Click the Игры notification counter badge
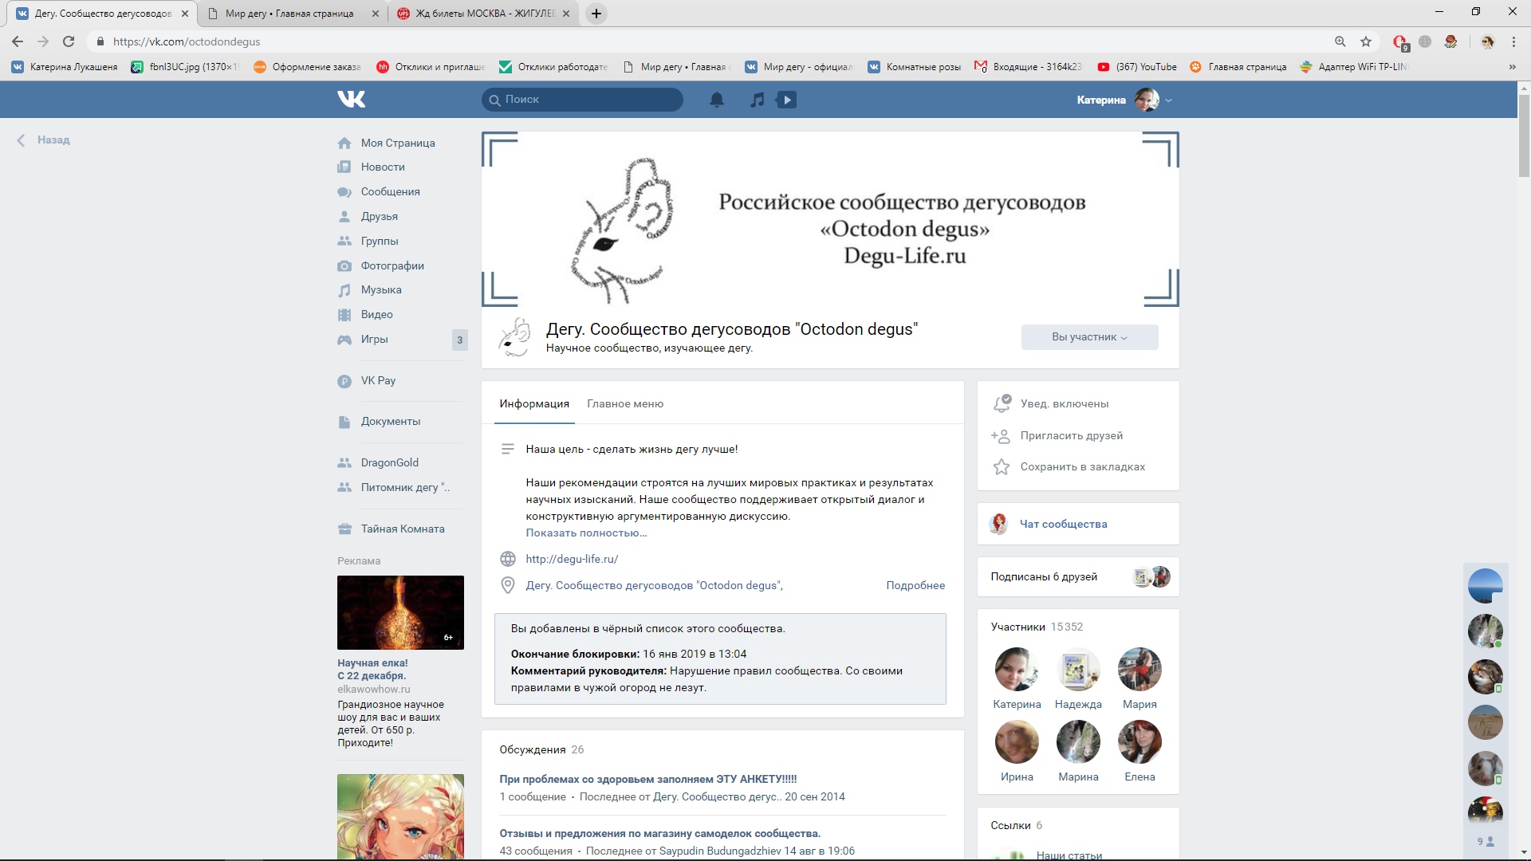Image resolution: width=1531 pixels, height=861 pixels. coord(459,340)
